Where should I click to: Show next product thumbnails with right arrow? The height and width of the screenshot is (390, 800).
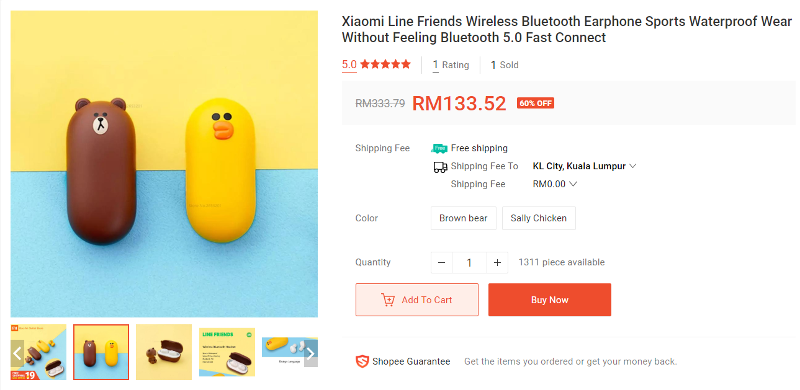(x=311, y=353)
